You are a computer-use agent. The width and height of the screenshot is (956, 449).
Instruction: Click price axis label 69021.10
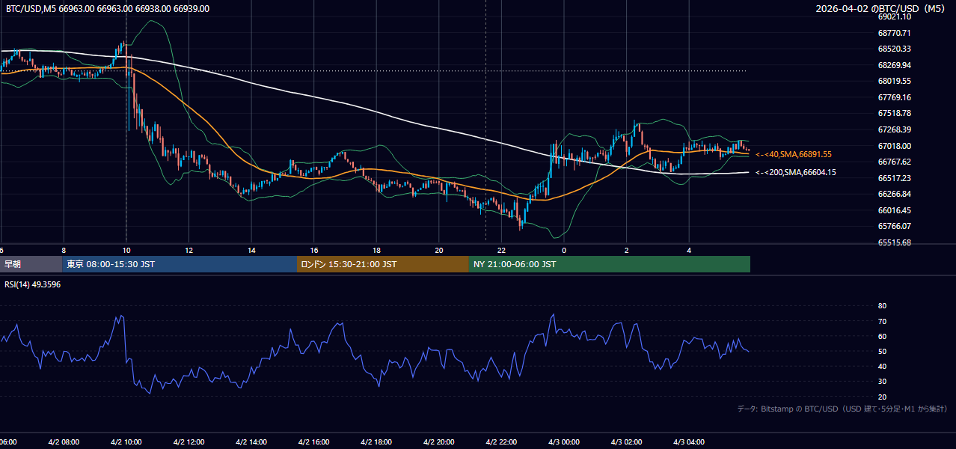(x=895, y=16)
